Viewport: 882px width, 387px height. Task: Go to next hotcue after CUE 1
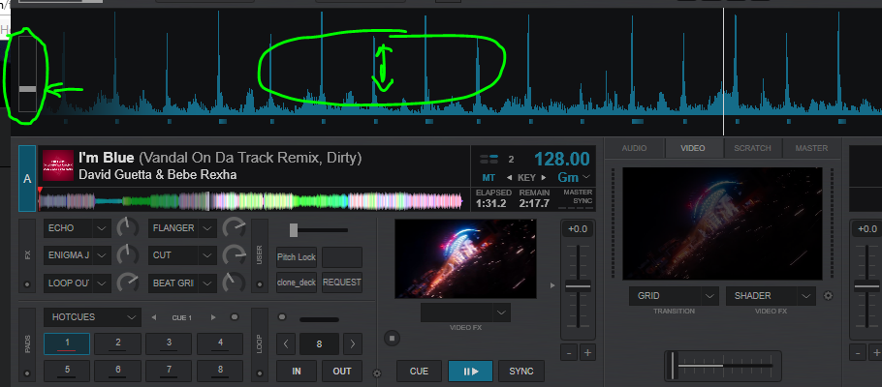[x=213, y=317]
